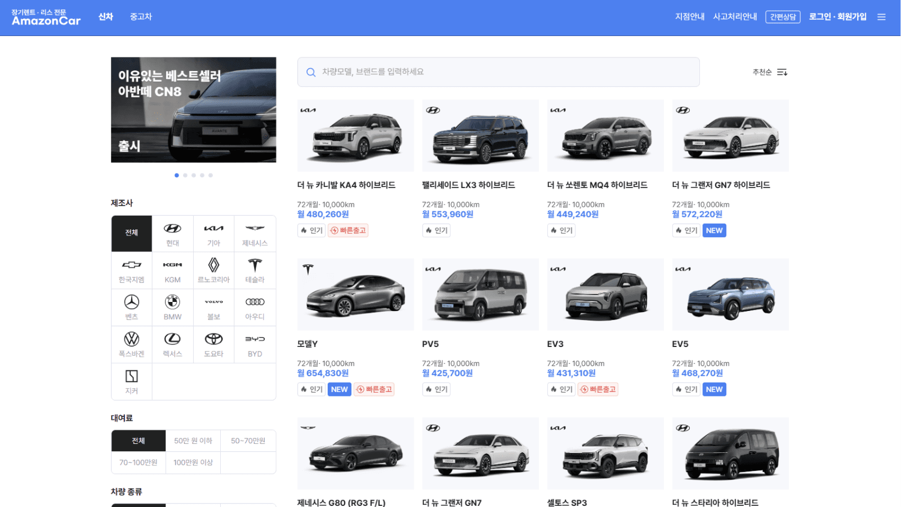Filter rental fee by 50~70만원
The width and height of the screenshot is (901, 507).
pos(248,441)
